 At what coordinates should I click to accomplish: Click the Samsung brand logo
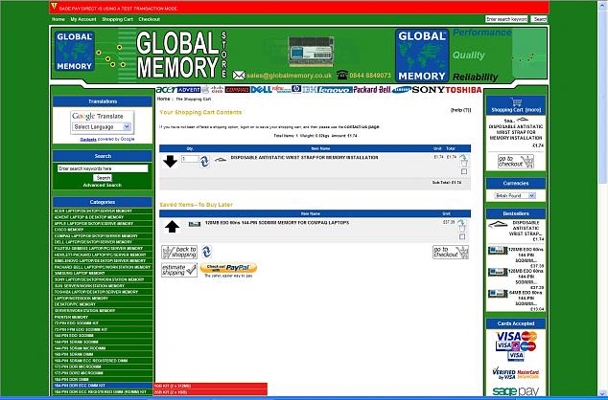pyautogui.click(x=401, y=90)
